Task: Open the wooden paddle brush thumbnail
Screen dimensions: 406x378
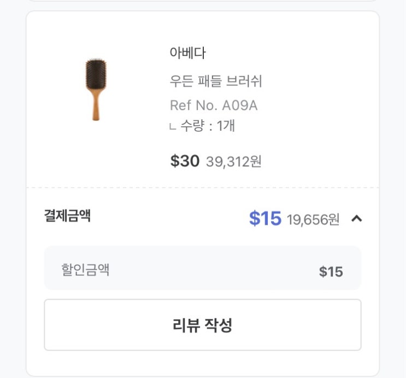Action: tap(96, 89)
